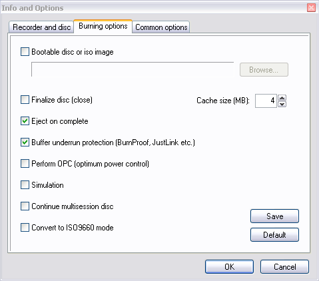Viewport: 319px width, 281px height.
Task: Check Convert to ISO9660 mode
Action: tap(25, 228)
